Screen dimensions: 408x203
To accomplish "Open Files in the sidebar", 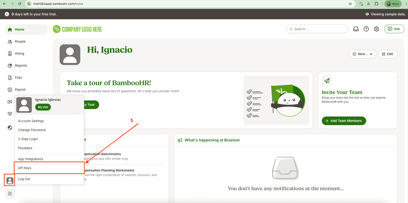I will click(18, 78).
